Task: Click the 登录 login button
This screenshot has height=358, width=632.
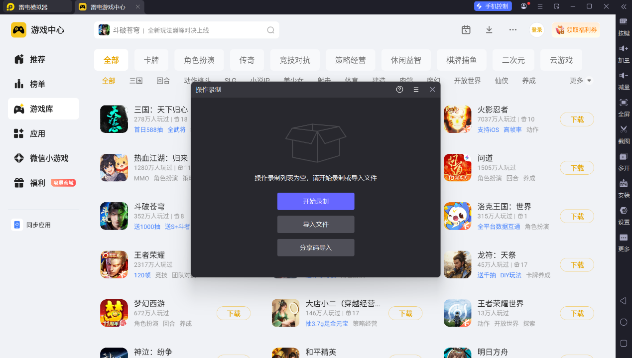Action: tap(536, 30)
